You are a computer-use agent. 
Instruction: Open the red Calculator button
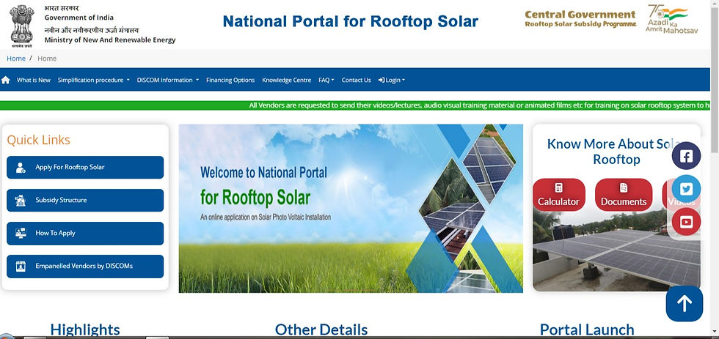tap(558, 195)
